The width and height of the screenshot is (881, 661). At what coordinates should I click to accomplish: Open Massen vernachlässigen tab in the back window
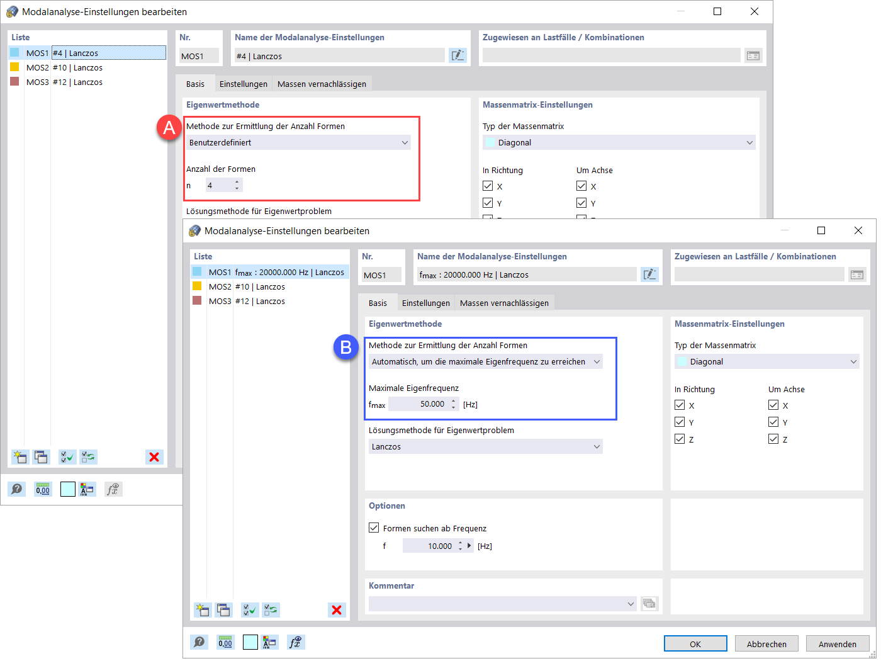[x=322, y=84]
